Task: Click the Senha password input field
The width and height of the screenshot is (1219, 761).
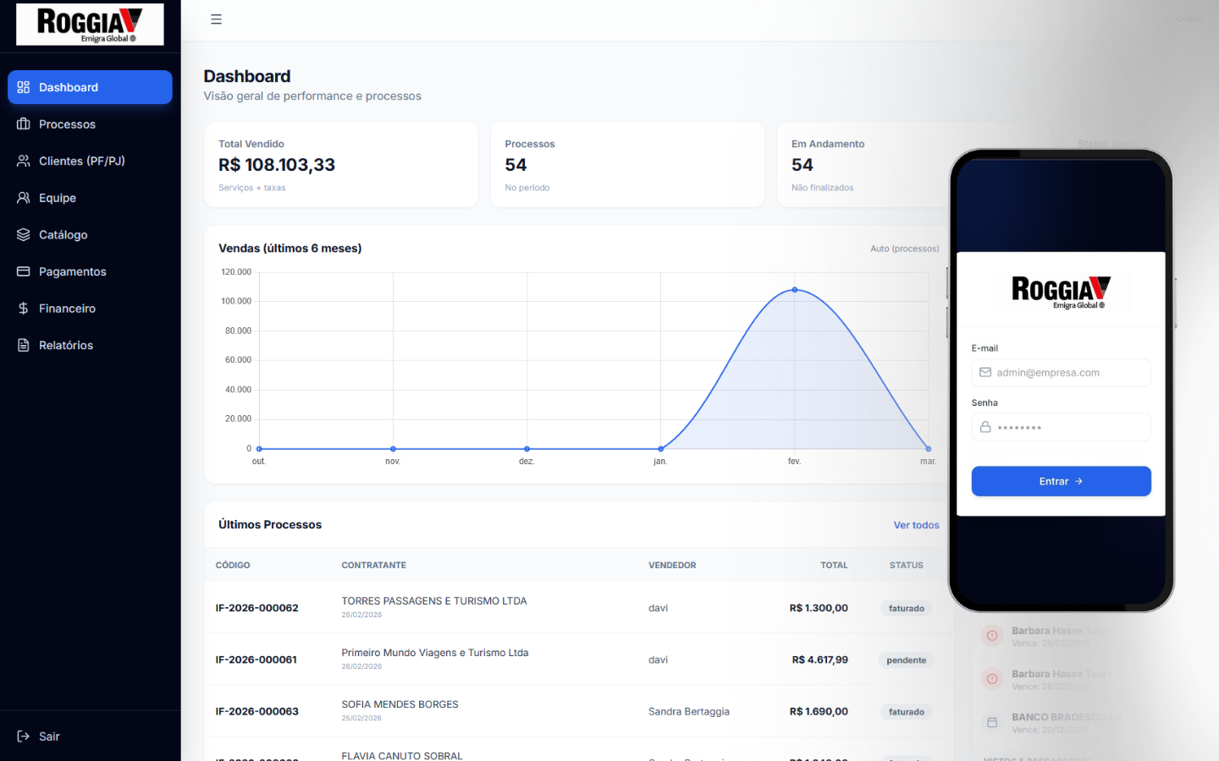Action: tap(1061, 427)
